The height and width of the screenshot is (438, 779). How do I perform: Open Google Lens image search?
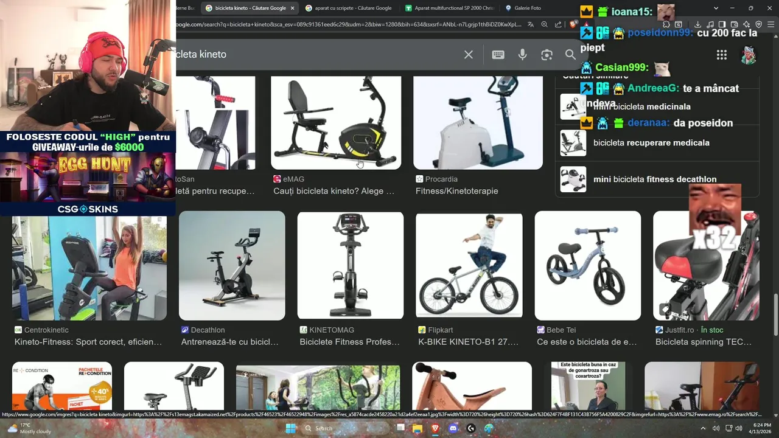tap(547, 55)
